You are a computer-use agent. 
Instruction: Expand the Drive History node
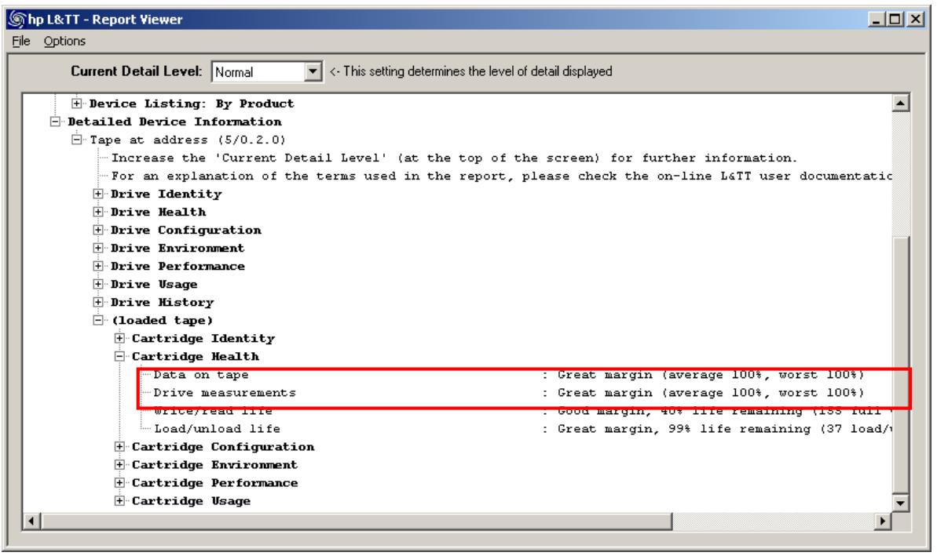[98, 302]
